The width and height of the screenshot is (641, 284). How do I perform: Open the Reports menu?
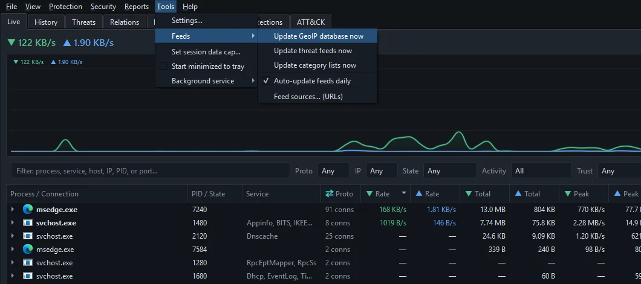pyautogui.click(x=137, y=7)
